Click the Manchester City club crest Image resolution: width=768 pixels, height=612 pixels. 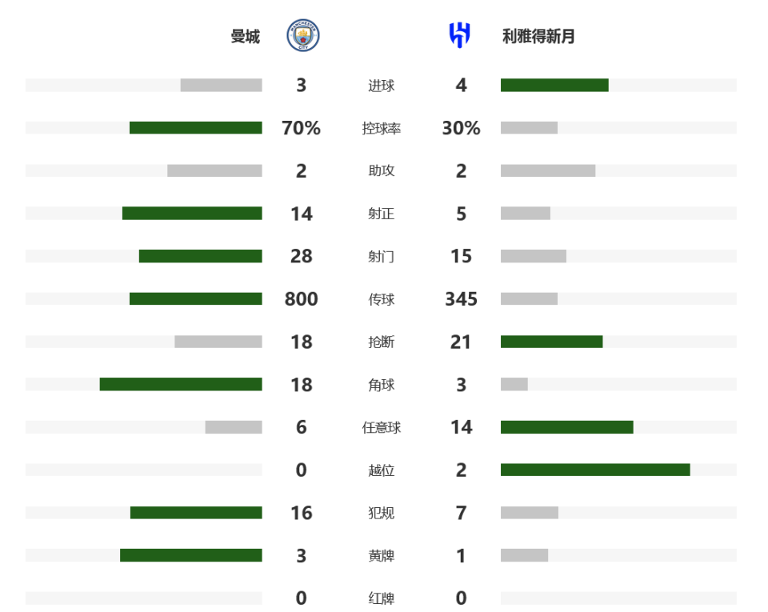pyautogui.click(x=303, y=36)
